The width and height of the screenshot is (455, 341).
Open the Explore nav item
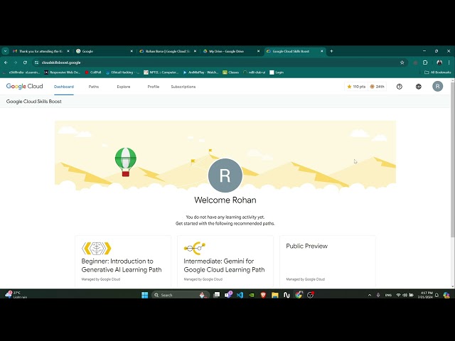pos(124,87)
